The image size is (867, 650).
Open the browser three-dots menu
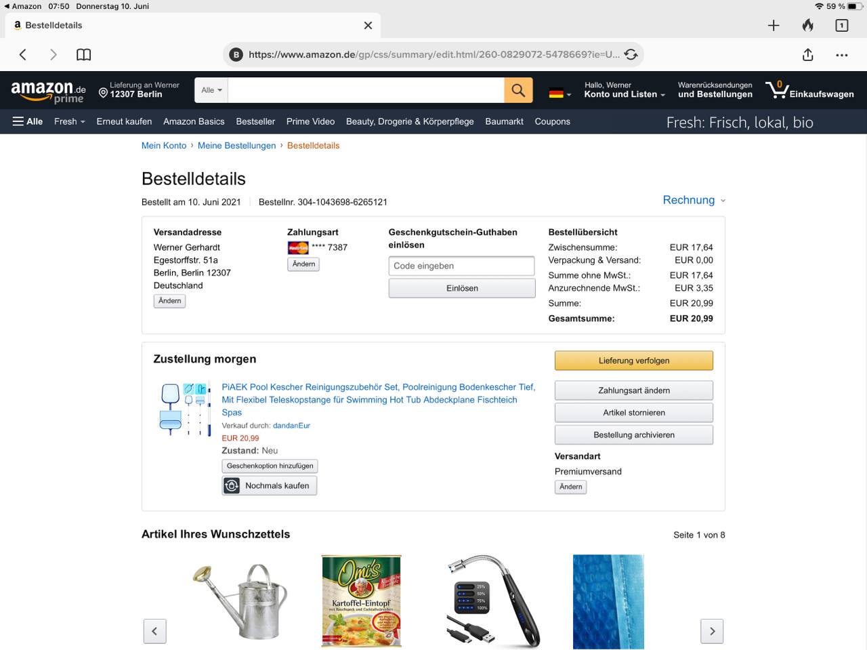[x=842, y=55]
